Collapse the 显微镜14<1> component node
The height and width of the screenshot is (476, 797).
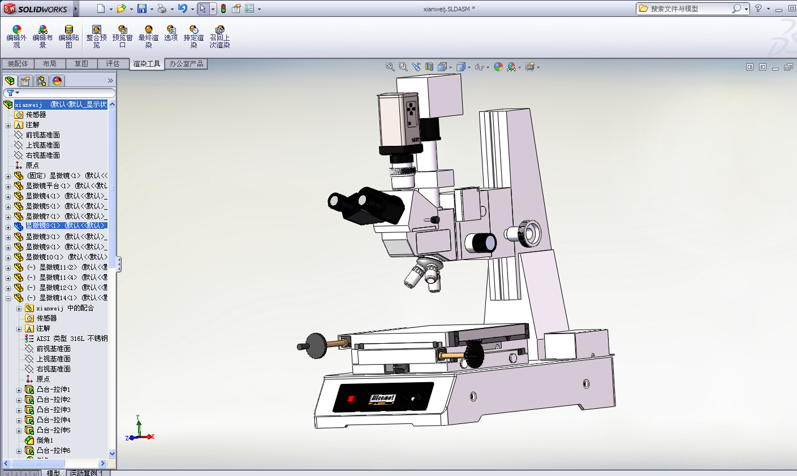pyautogui.click(x=8, y=298)
